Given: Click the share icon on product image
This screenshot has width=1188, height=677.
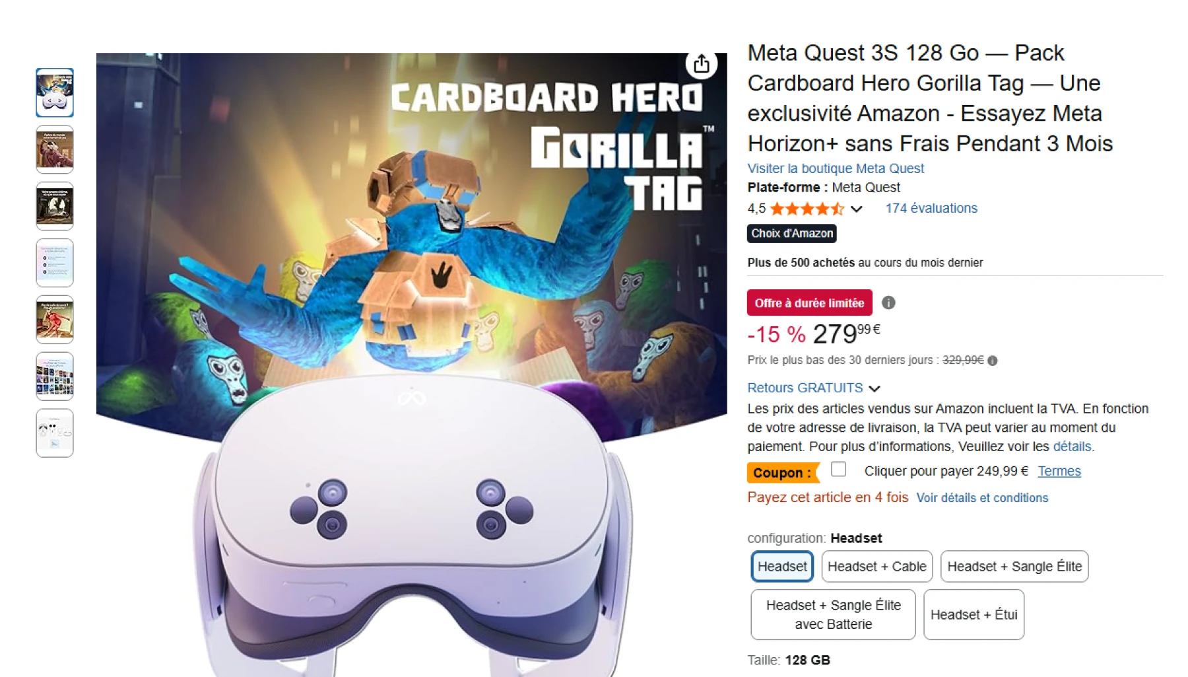Looking at the screenshot, I should tap(701, 64).
